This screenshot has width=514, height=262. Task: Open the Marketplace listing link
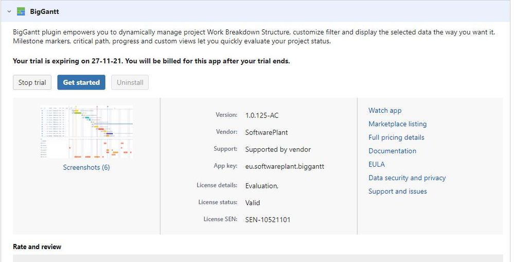(397, 124)
